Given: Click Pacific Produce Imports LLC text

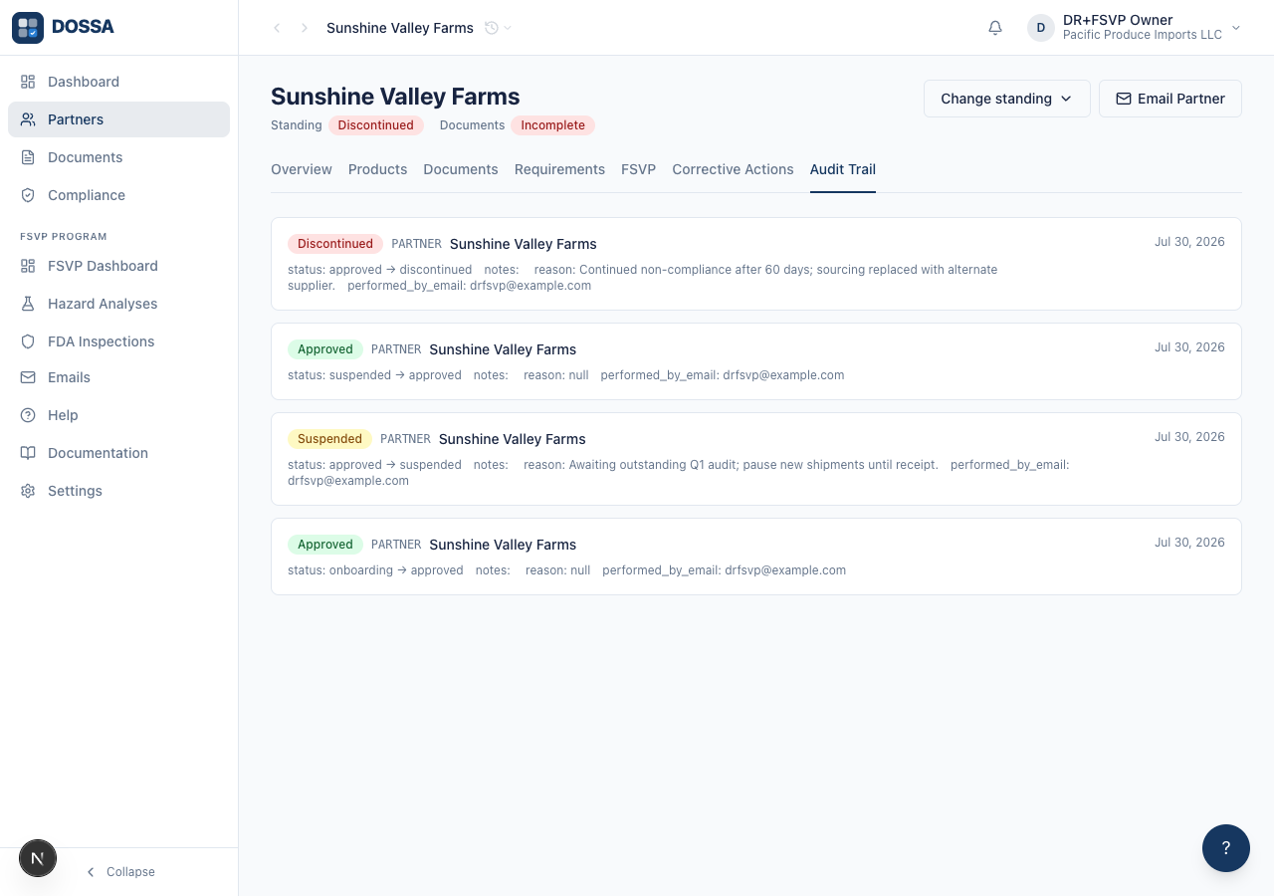Looking at the screenshot, I should [1143, 35].
